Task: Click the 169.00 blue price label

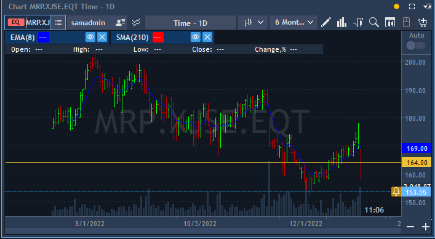Action: 417,148
